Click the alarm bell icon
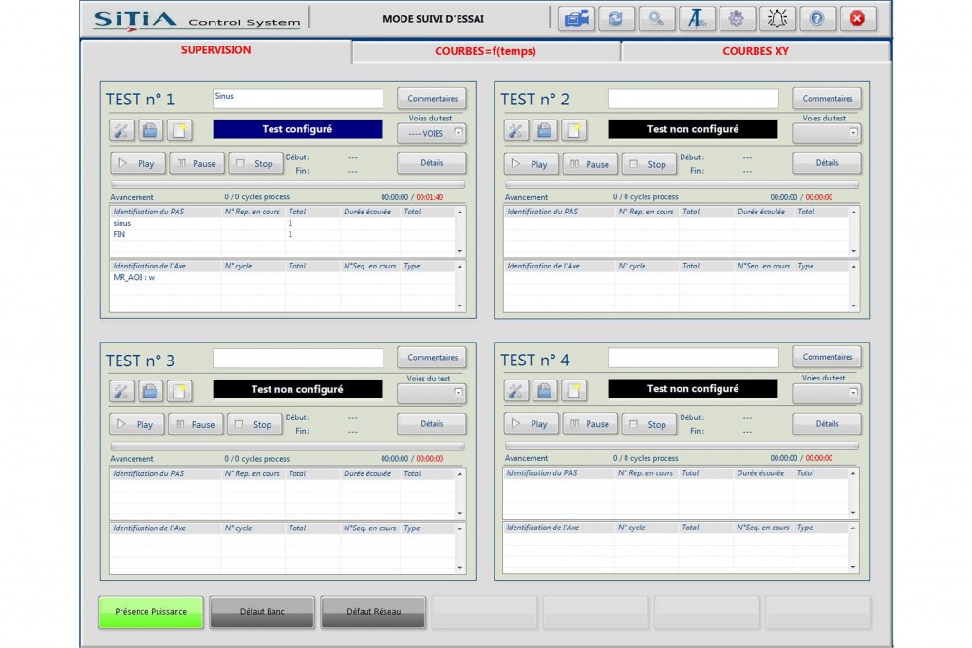 [777, 19]
